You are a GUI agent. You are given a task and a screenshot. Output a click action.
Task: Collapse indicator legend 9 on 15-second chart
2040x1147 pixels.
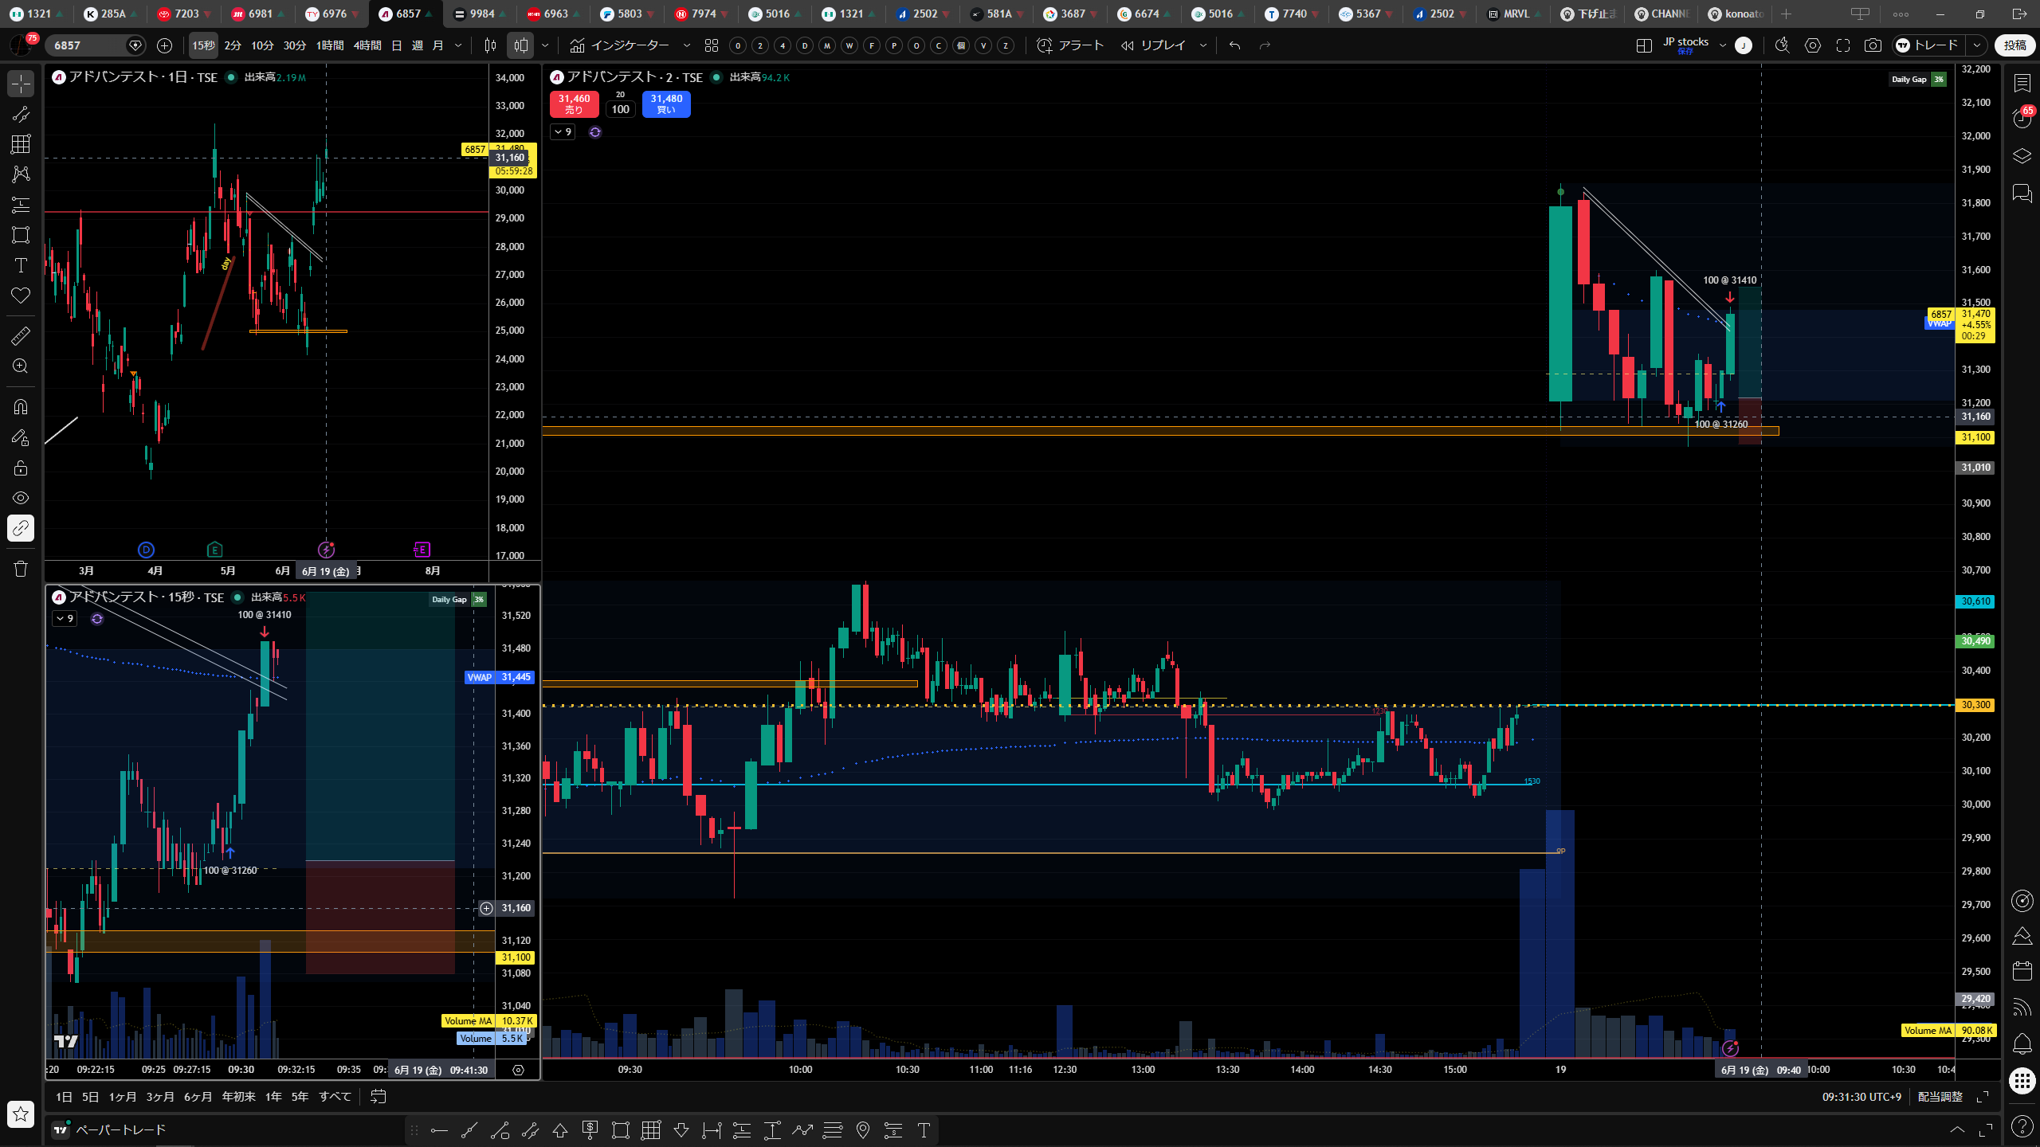pos(65,619)
